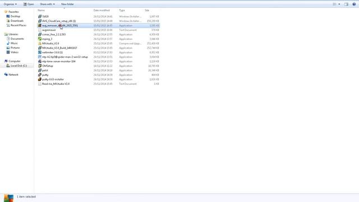Click the AVG_CloudCare_setup_x86 (1) file icon
The width and height of the screenshot is (359, 202).
(40, 21)
